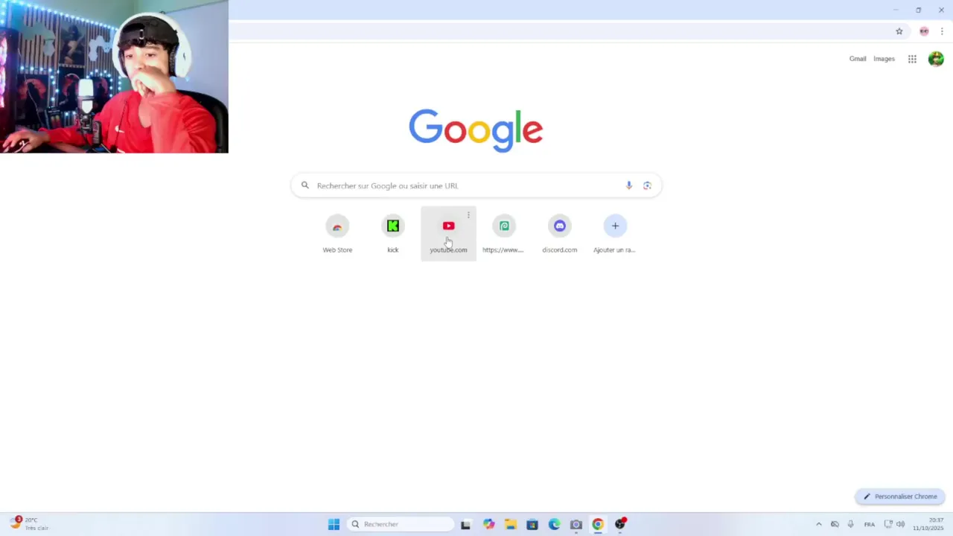Screen dimensions: 953x536
Task: Click the taskbar Rechercher search box
Action: [401, 524]
